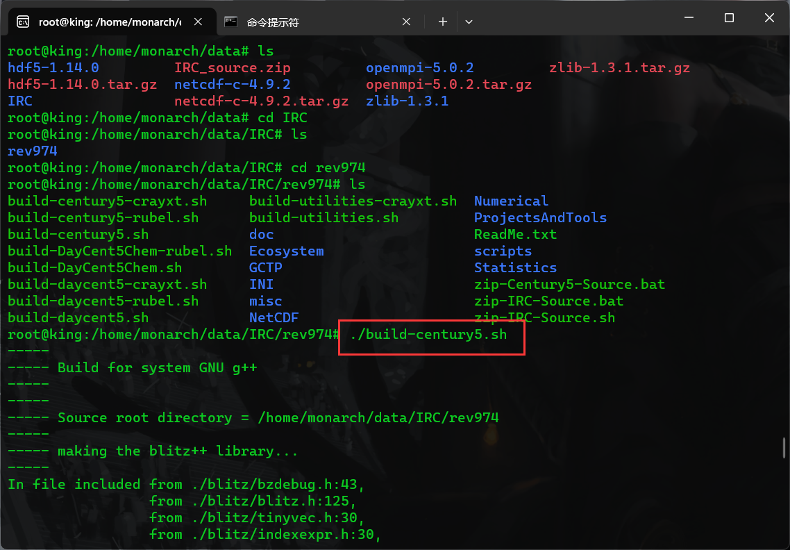Image resolution: width=790 pixels, height=550 pixels.
Task: Click the rev974 directory listing entry
Action: click(x=32, y=151)
